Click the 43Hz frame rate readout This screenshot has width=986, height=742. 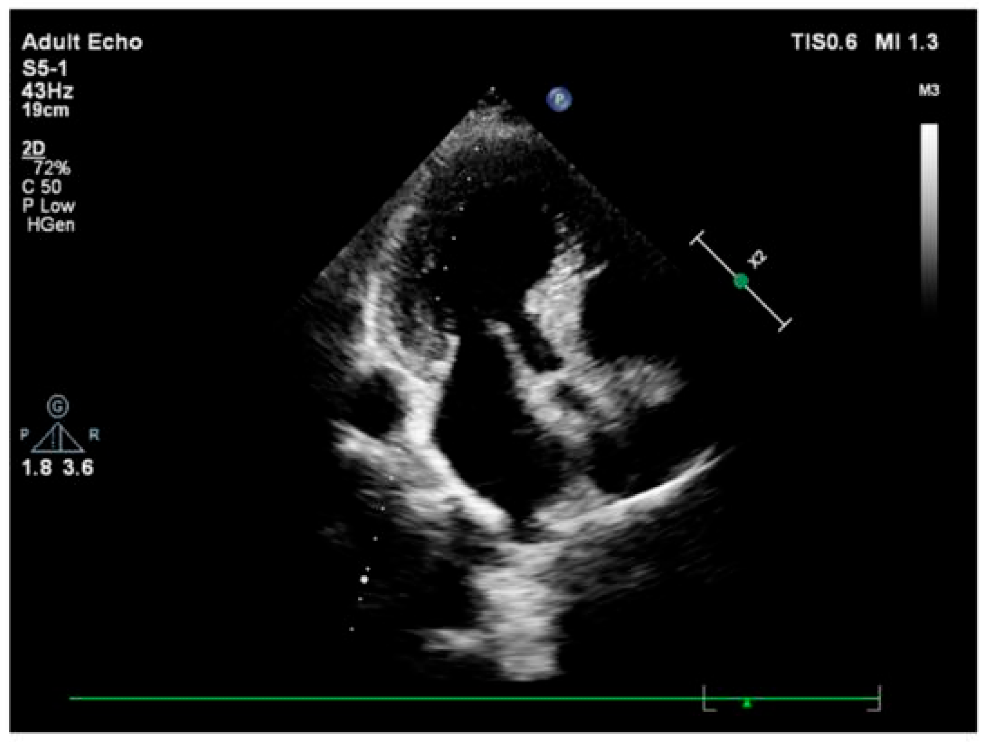coord(47,92)
